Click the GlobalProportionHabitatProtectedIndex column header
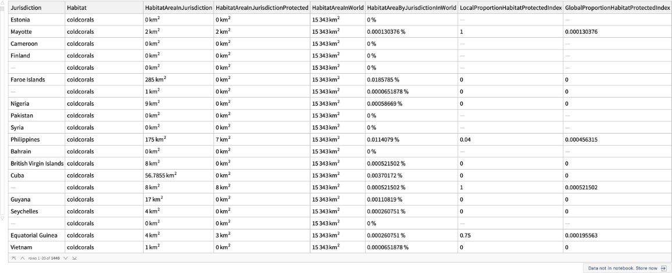Viewport: 672px width, 273px height. click(x=617, y=8)
